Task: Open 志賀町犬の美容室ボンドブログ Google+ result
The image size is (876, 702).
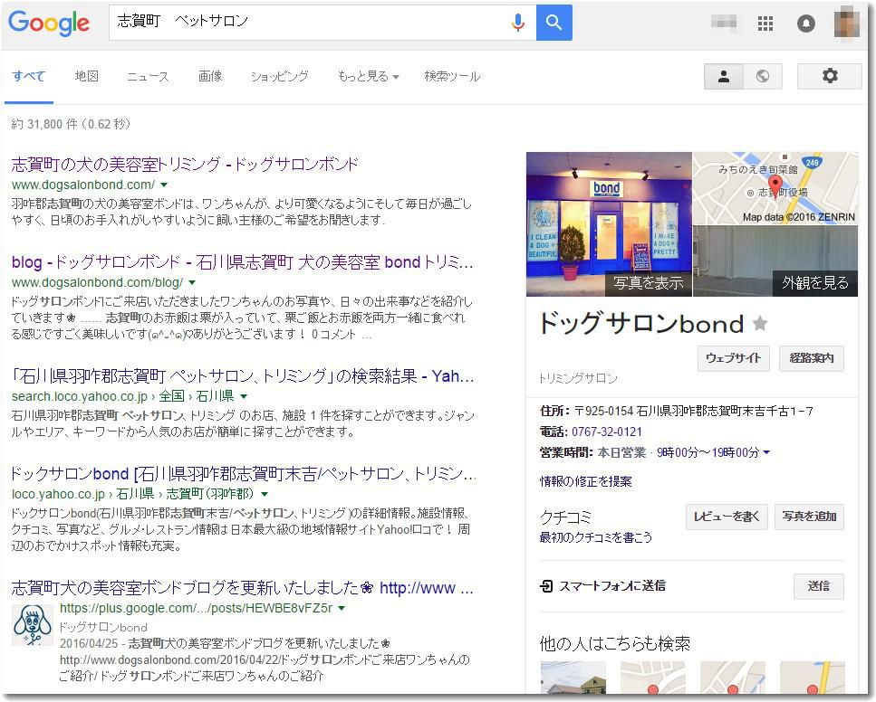Action: tap(243, 588)
